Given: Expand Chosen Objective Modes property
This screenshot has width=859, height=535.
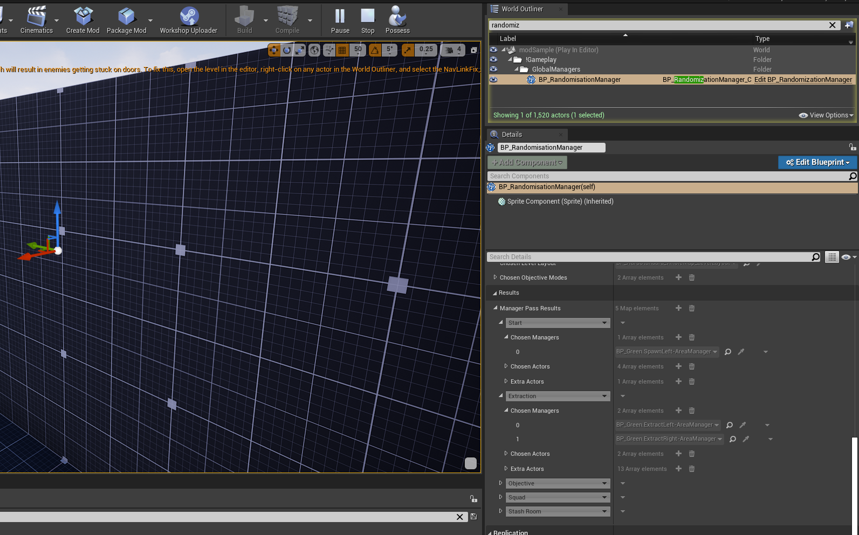Looking at the screenshot, I should click(x=495, y=277).
